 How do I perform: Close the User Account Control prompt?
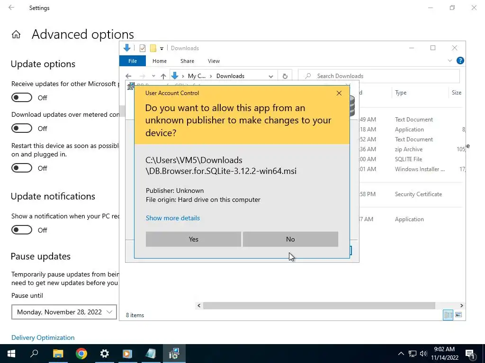tap(339, 93)
